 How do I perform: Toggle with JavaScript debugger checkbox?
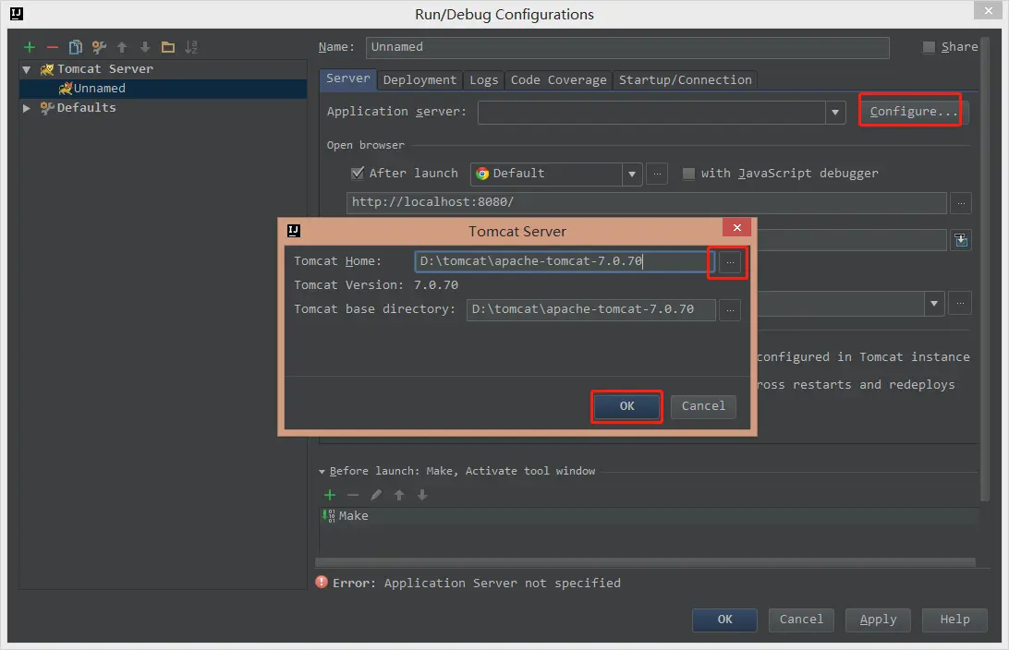(x=688, y=174)
